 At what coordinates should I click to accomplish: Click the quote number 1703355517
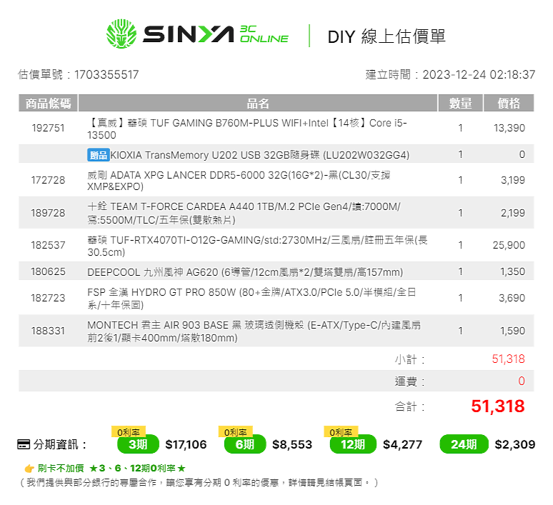click(106, 74)
